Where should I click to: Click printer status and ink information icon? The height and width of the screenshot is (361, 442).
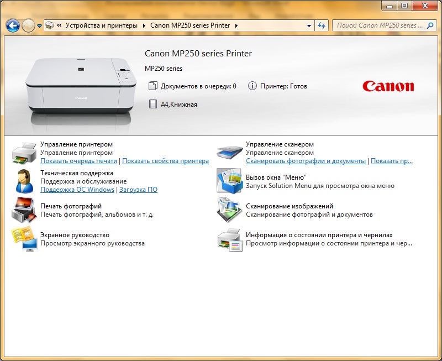(x=230, y=240)
